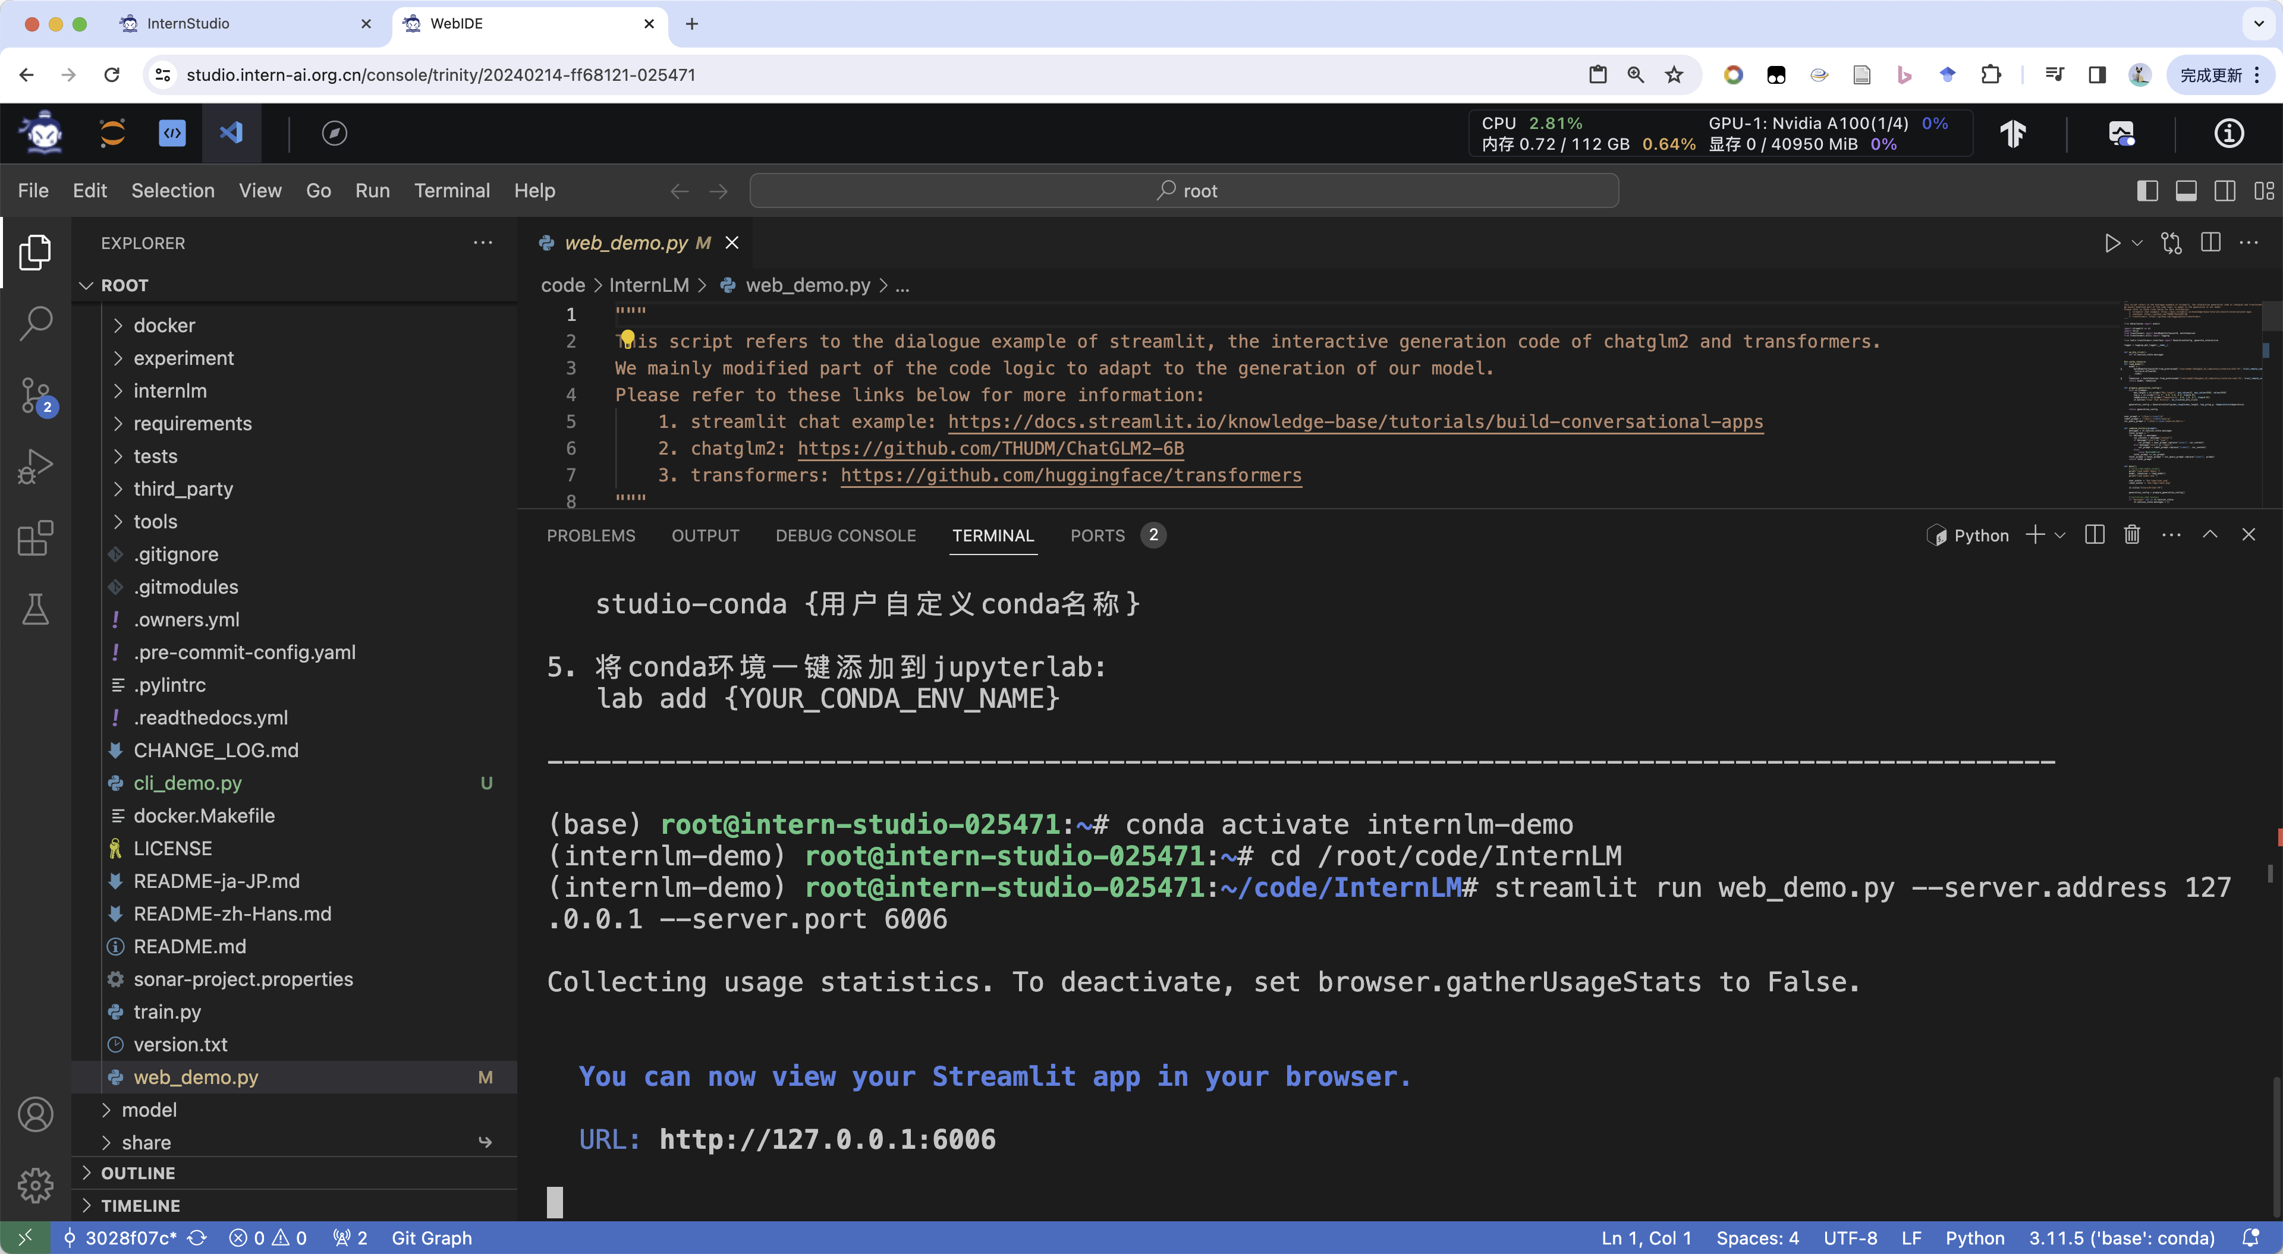
Task: Open the Extensions view icon
Action: 36,538
